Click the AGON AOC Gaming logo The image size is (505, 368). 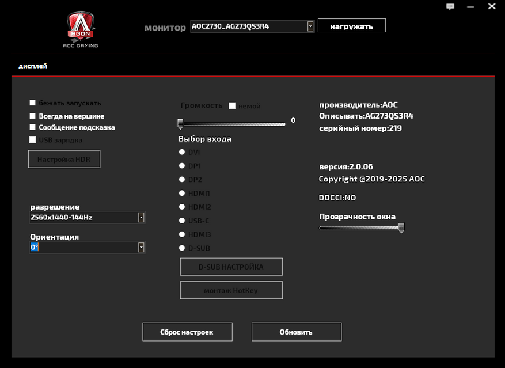[x=81, y=29]
